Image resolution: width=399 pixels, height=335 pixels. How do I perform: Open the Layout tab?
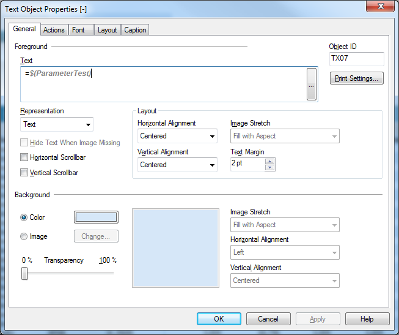(107, 30)
